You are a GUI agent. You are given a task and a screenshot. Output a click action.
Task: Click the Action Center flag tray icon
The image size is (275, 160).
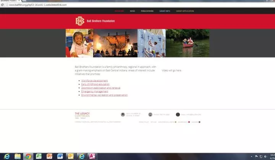[x=256, y=157]
